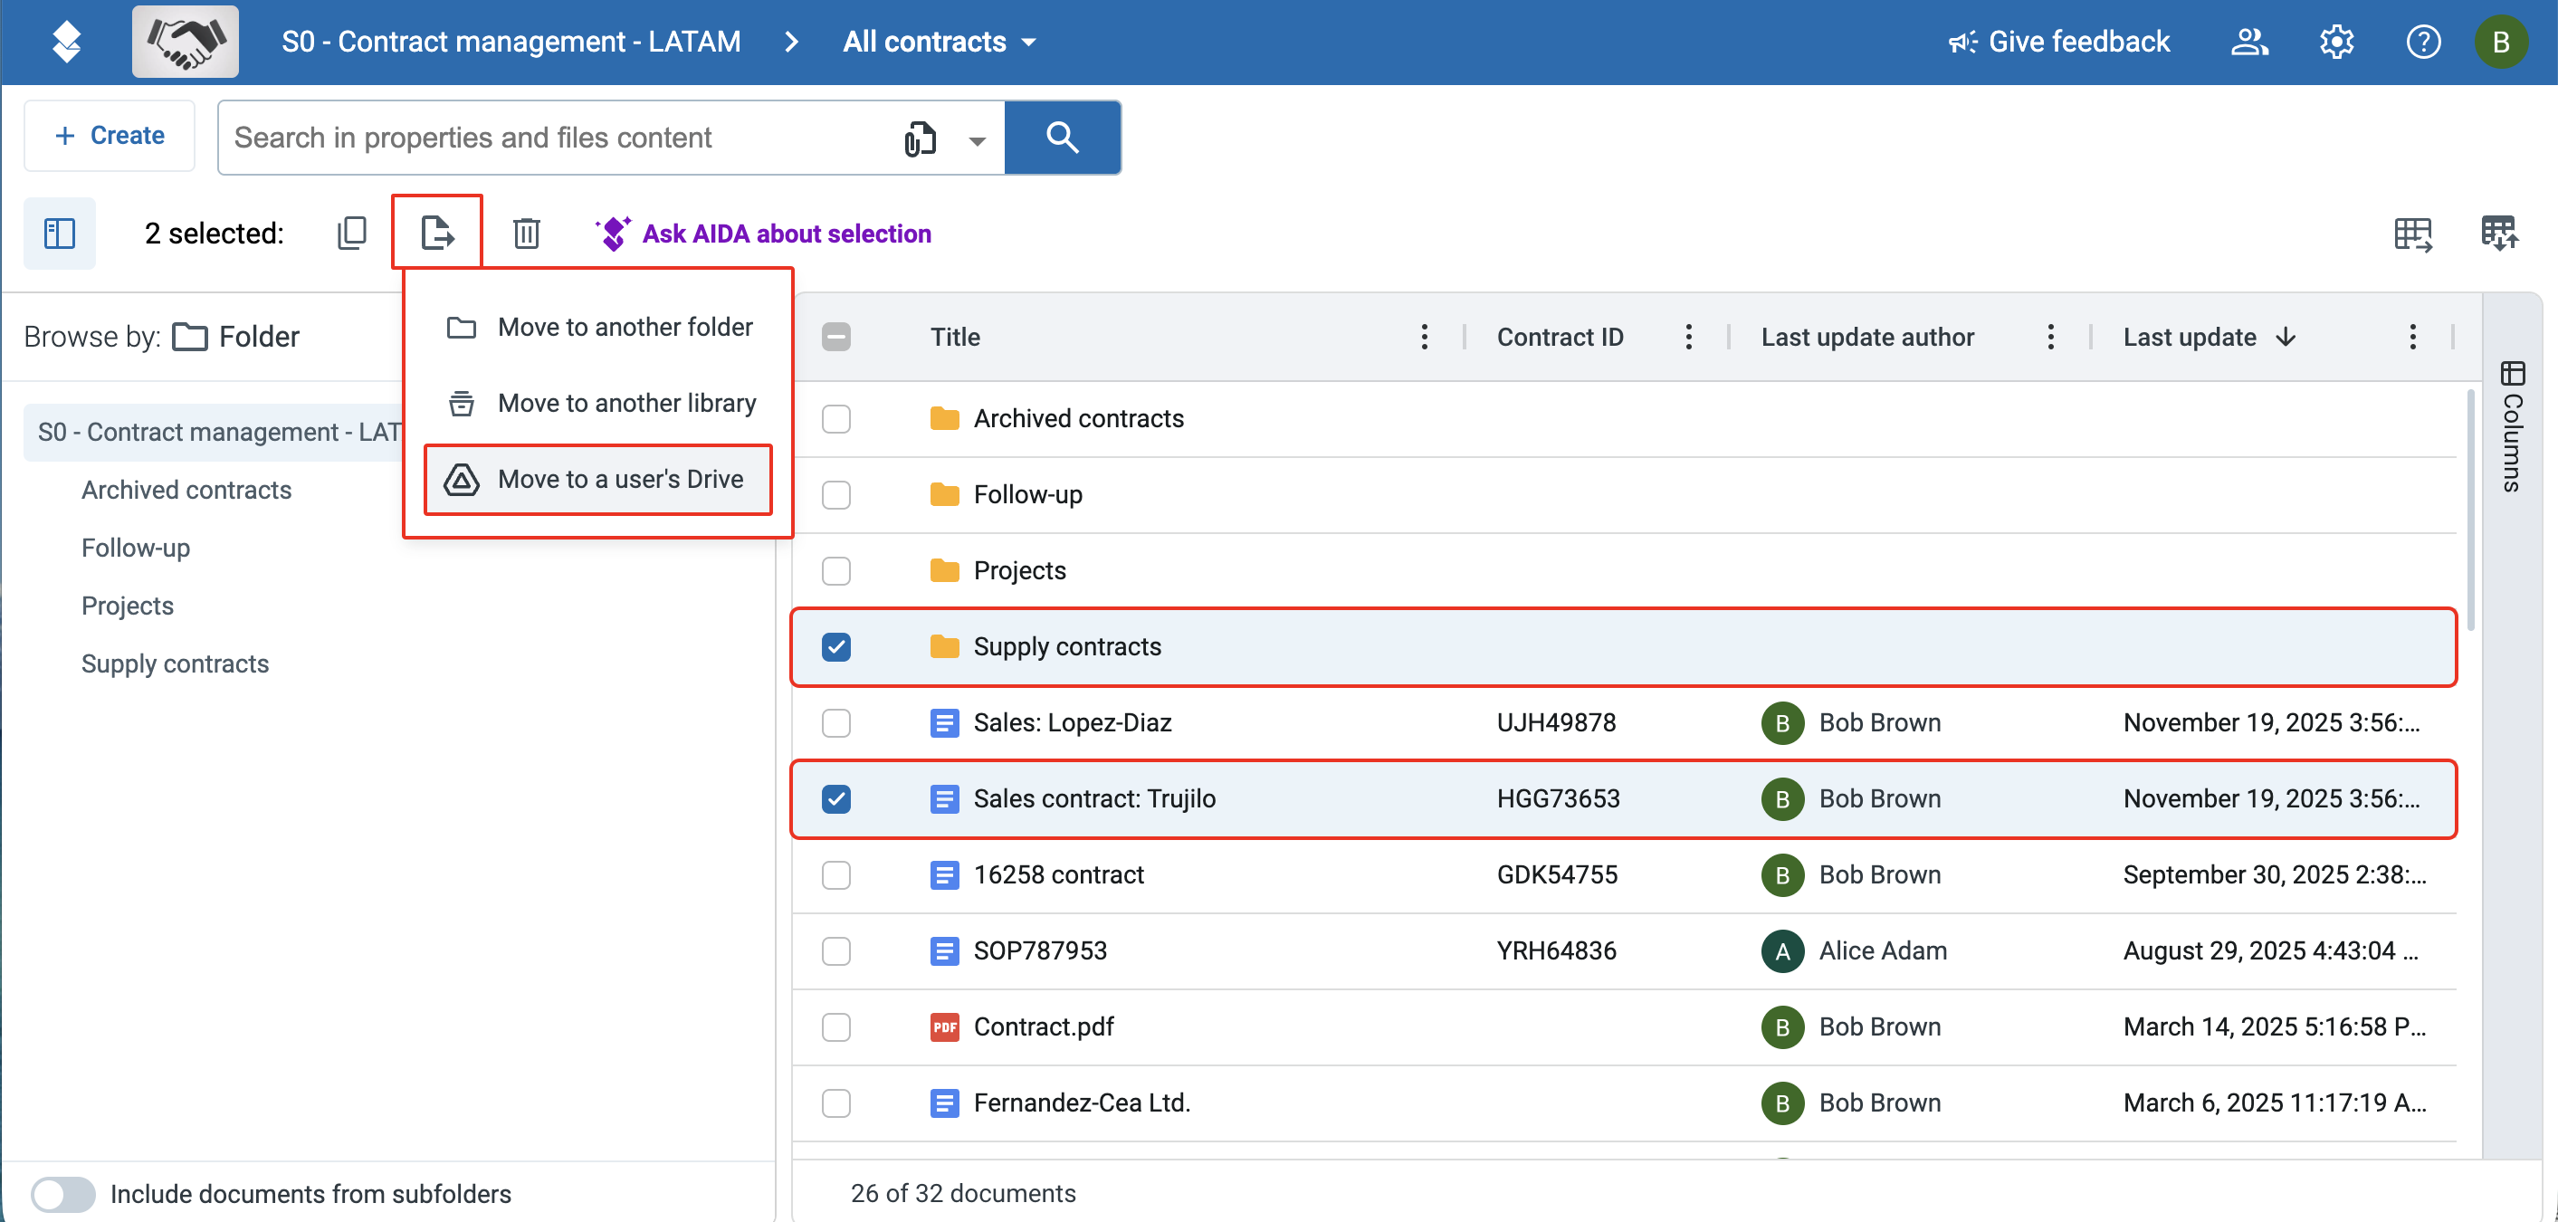Select S0 - Contract management root tree node
The height and width of the screenshot is (1222, 2558).
(214, 433)
